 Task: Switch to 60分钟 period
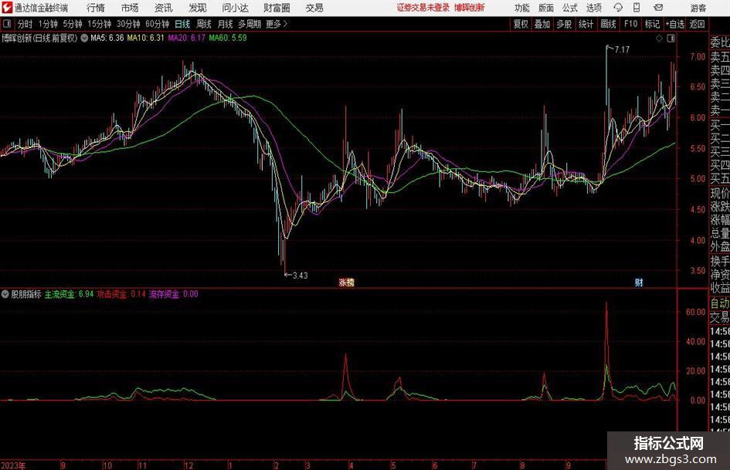tap(158, 24)
